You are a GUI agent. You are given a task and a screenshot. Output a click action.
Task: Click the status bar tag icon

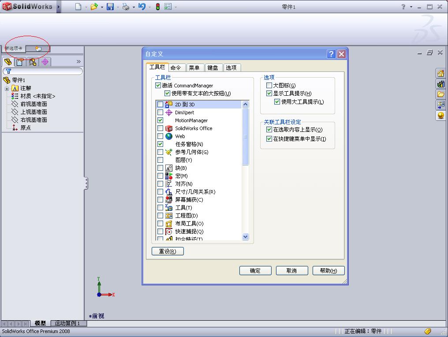tap(428, 331)
